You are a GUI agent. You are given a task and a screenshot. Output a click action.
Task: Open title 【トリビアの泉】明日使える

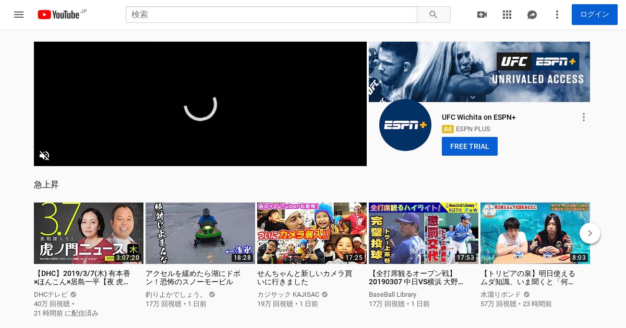tap(528, 277)
